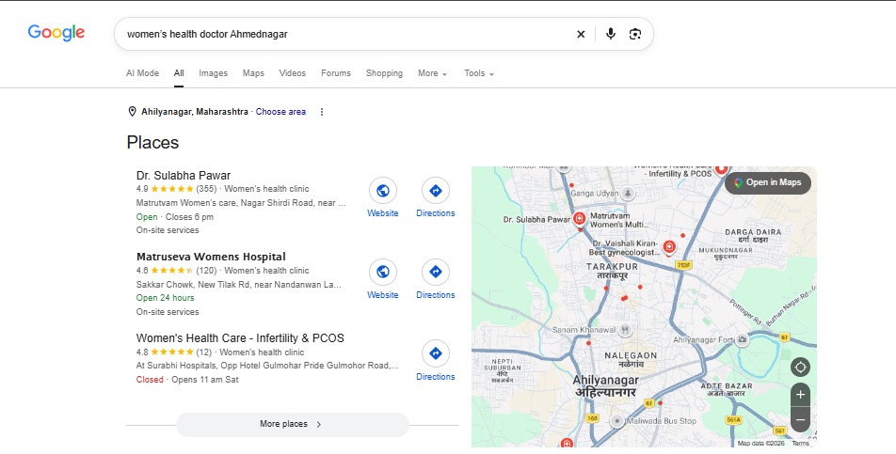
Task: Get directions icon for Women's Health Care
Action: click(436, 354)
